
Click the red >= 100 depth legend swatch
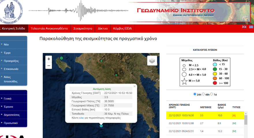(x=215, y=83)
